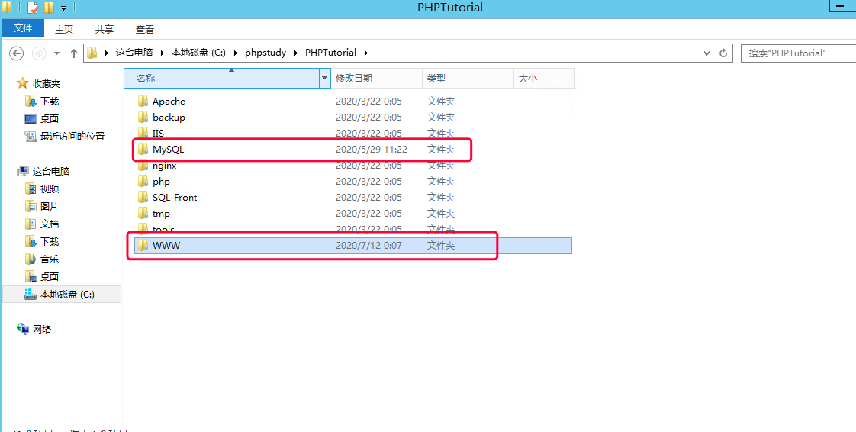This screenshot has height=432, width=856.
Task: Click the Back navigation arrow
Action: [x=17, y=53]
